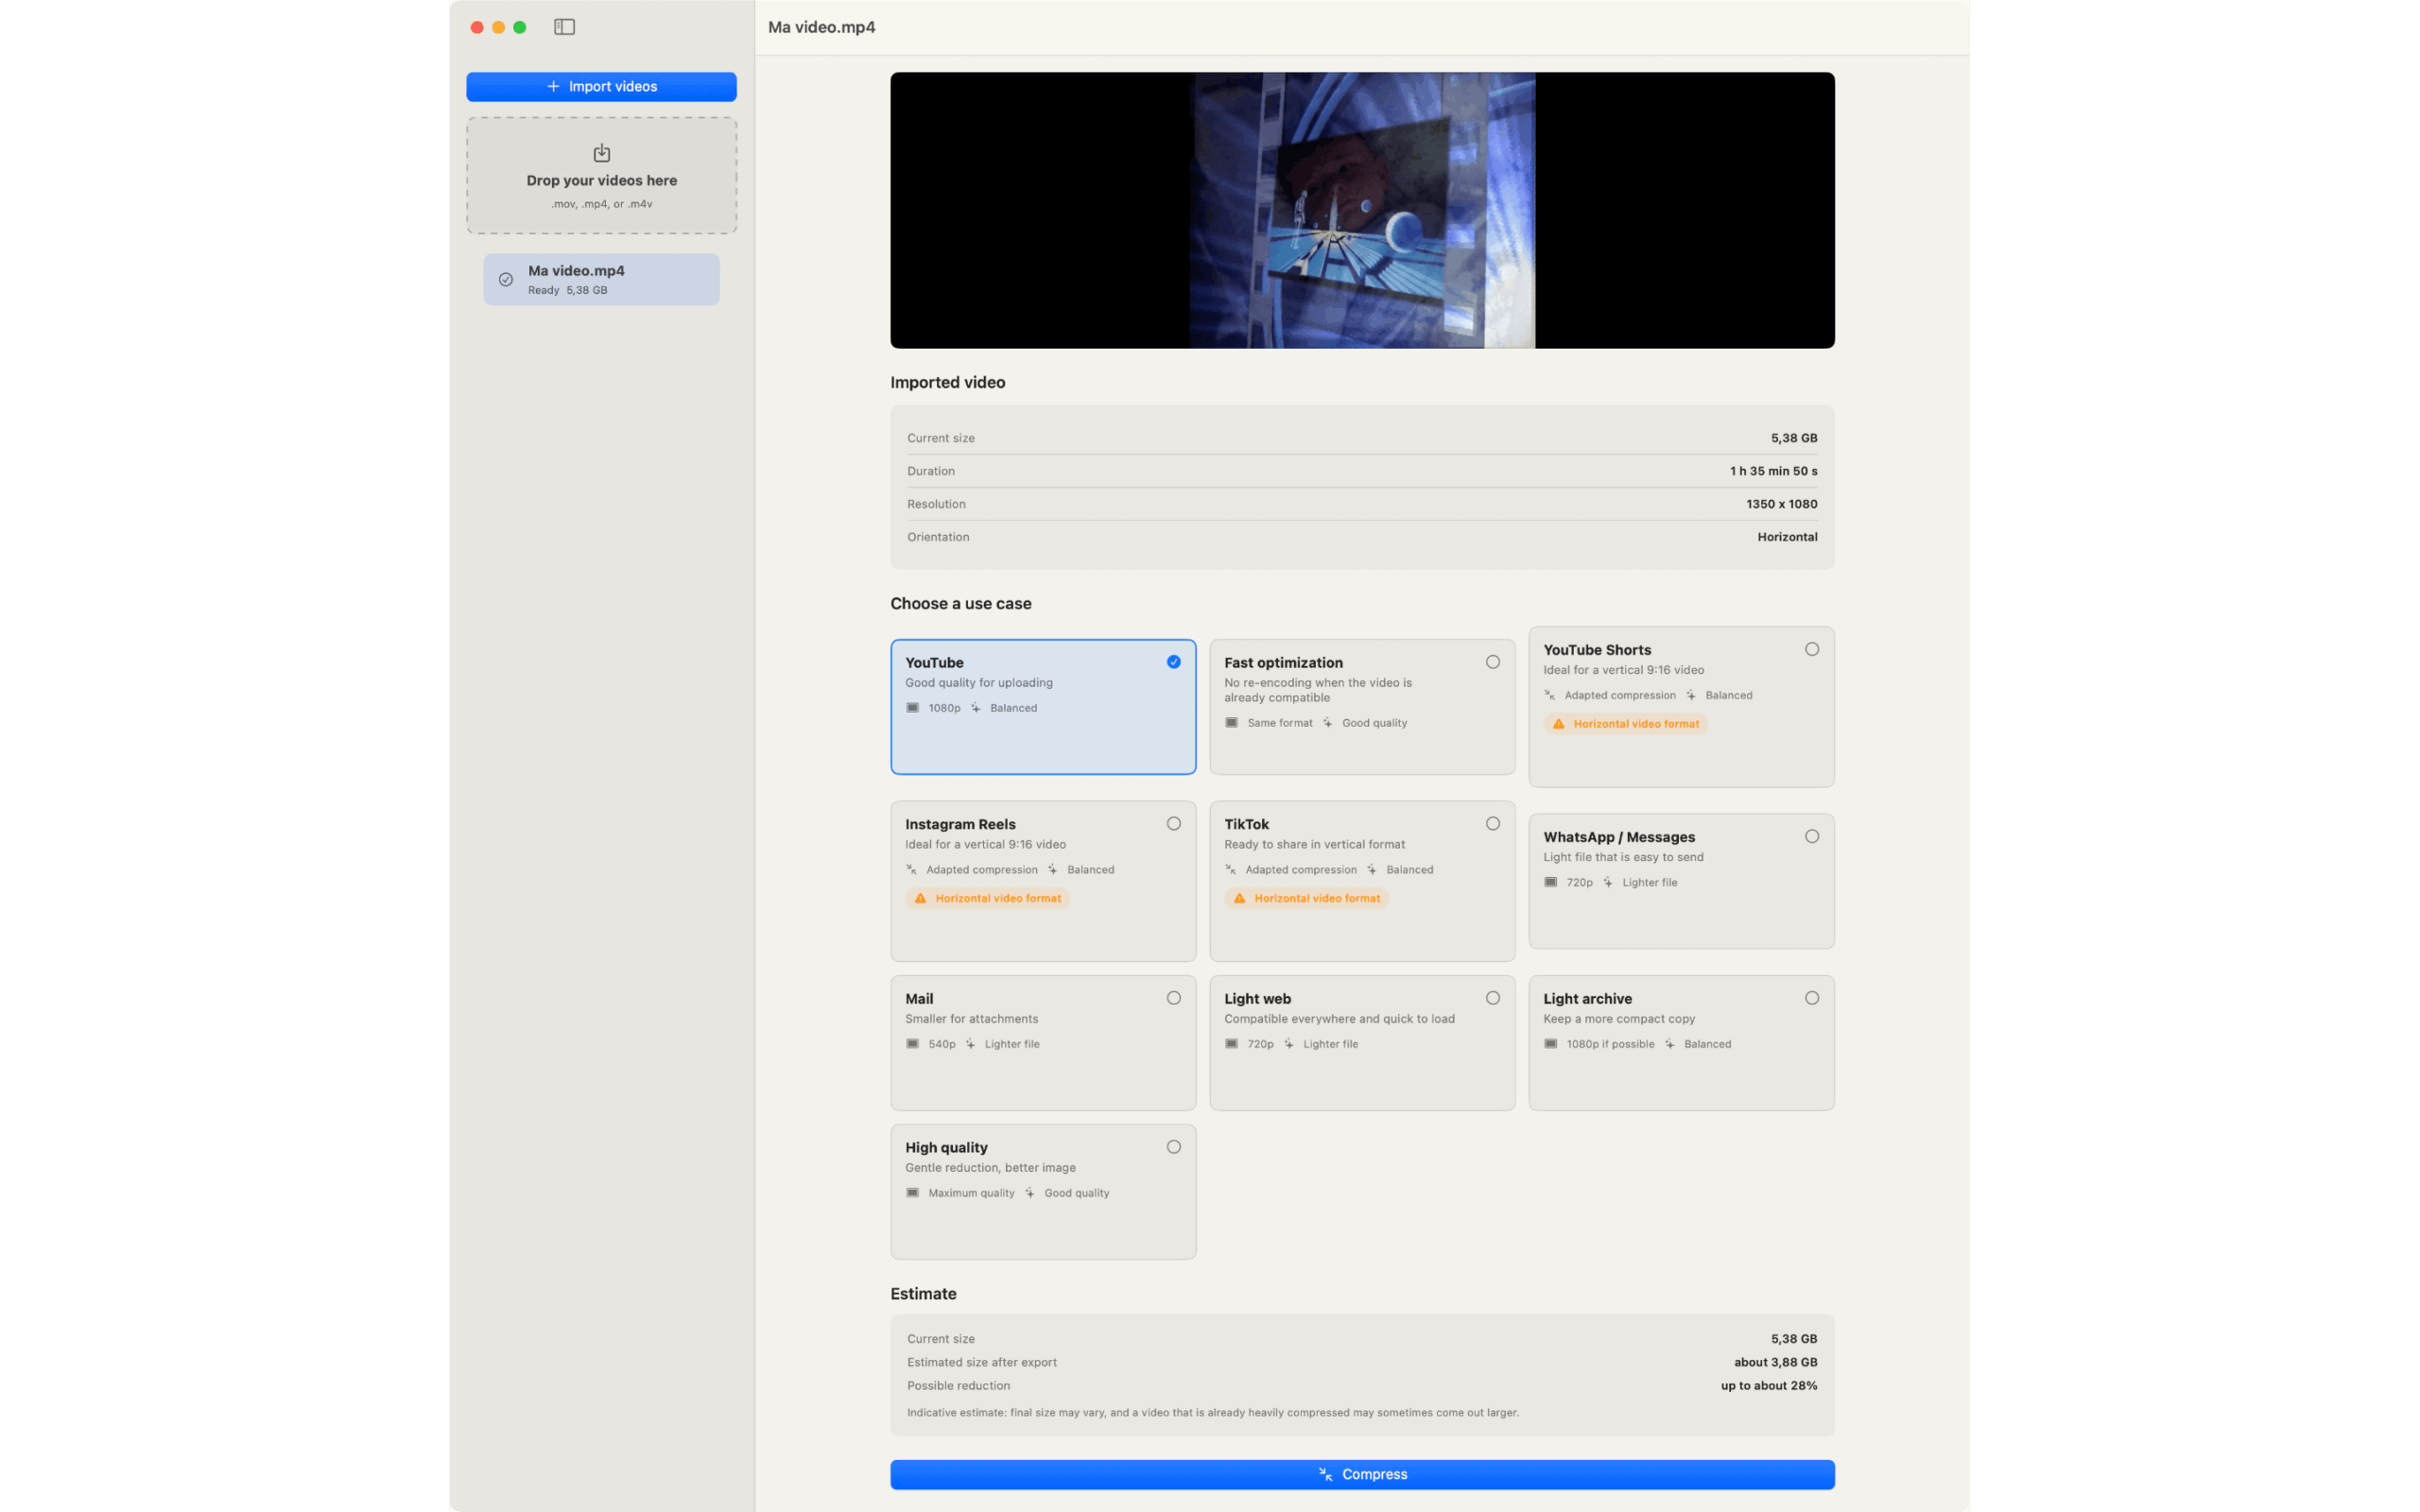2420x1512 pixels.
Task: Click the Lighter file sparkle icon in WhatsApp / Messages
Action: click(x=1608, y=882)
